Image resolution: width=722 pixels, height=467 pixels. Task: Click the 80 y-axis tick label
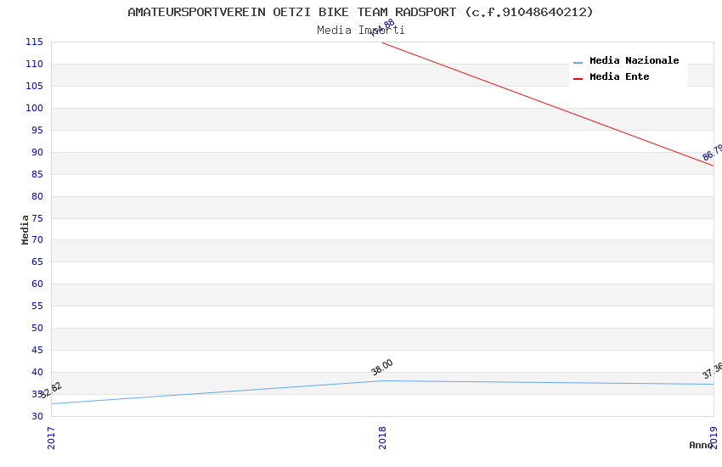click(x=37, y=196)
